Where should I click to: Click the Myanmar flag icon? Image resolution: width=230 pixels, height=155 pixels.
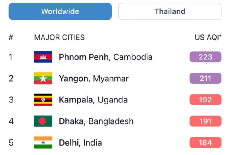point(43,78)
